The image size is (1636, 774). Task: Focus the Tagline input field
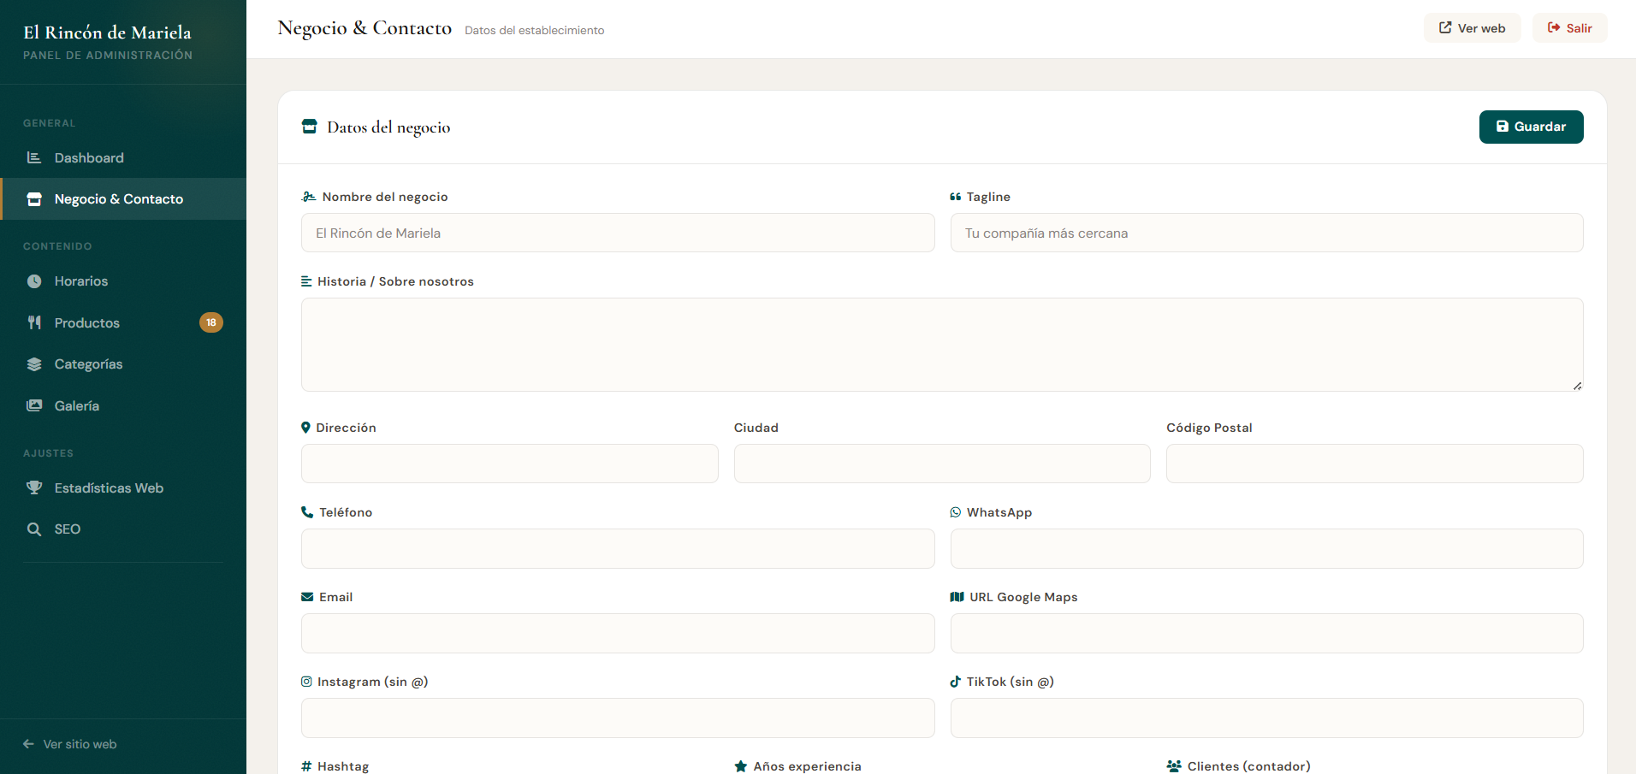(1266, 233)
